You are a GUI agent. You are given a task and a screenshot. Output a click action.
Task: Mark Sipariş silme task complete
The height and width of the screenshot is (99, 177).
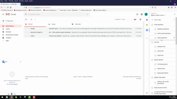pos(155,69)
